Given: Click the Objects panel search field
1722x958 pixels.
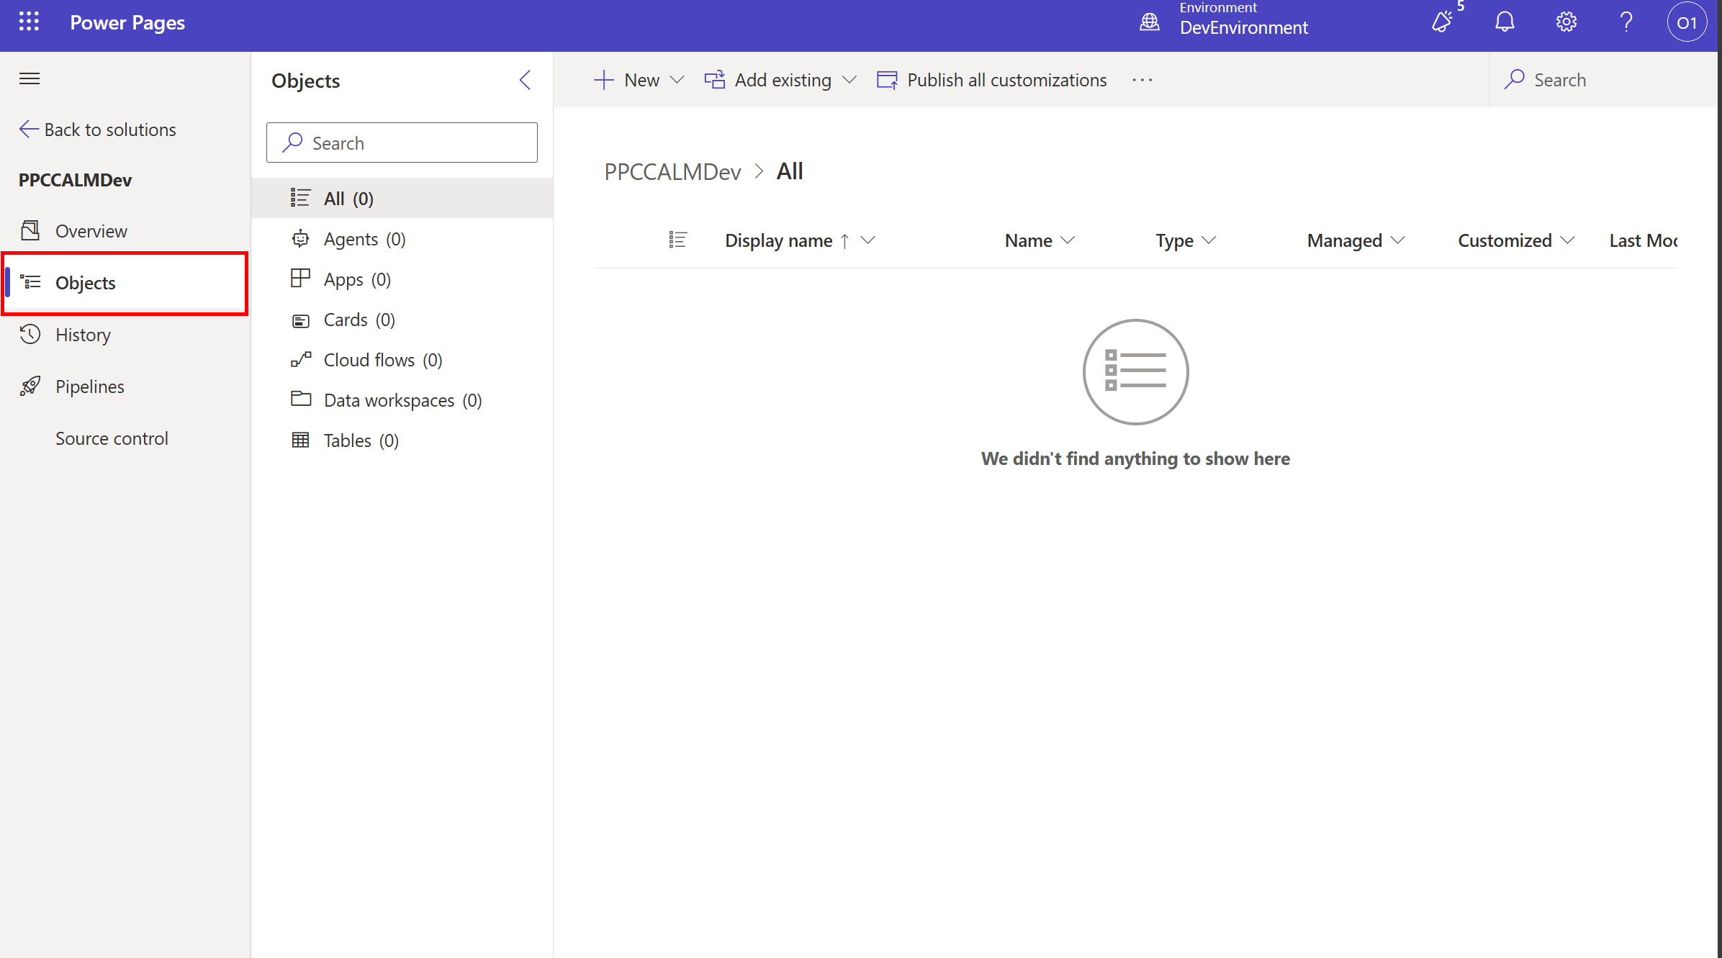Looking at the screenshot, I should point(402,143).
